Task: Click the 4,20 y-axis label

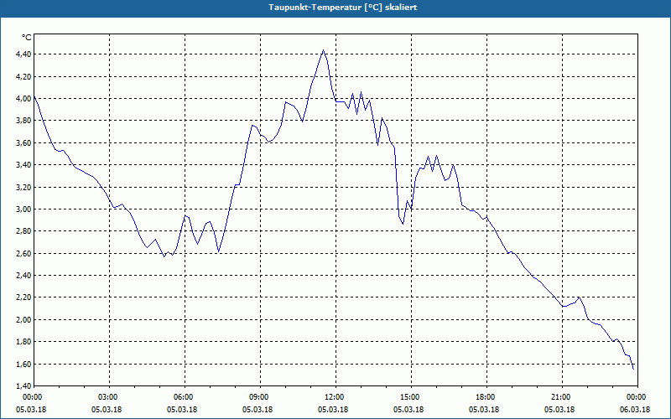Action: (x=23, y=76)
